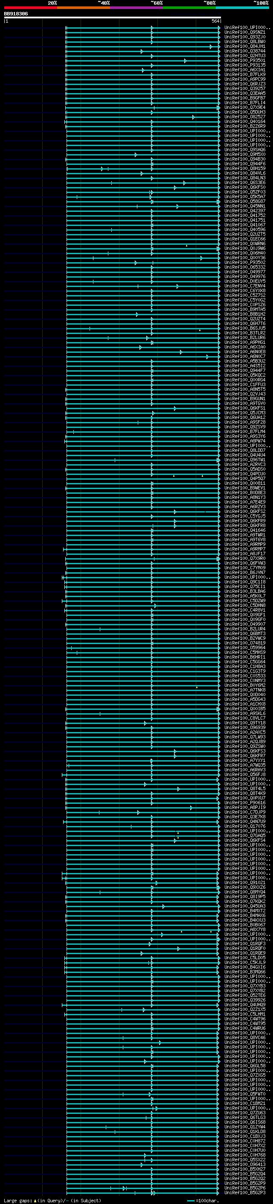Click the UniRef100_Q39257 label
273x1204 pixels.
point(245,88)
